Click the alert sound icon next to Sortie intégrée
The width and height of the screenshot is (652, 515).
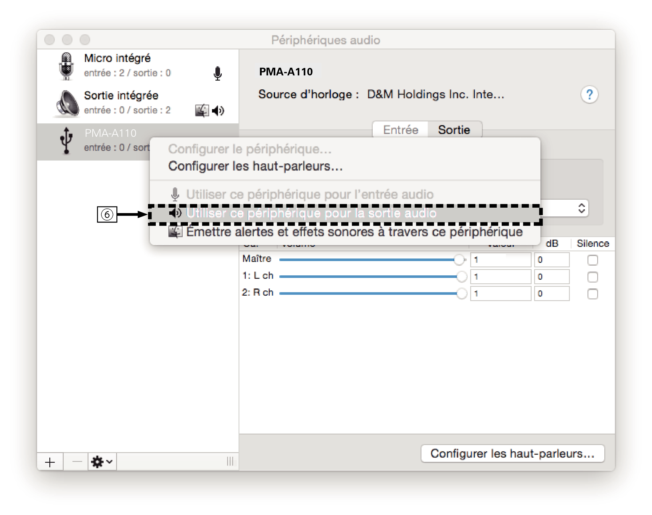coord(203,110)
